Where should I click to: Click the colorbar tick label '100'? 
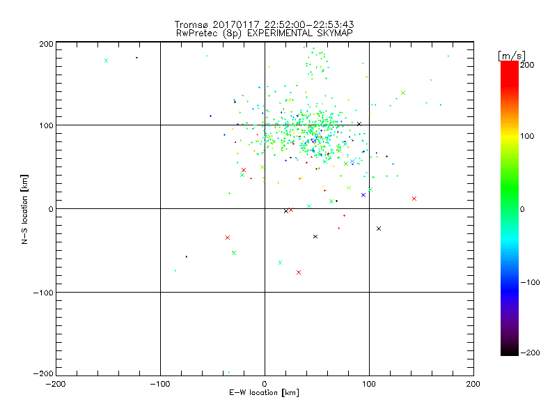tap(527, 136)
